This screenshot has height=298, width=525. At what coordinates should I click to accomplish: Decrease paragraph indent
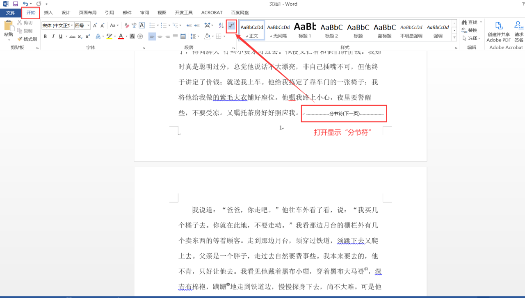pos(189,25)
